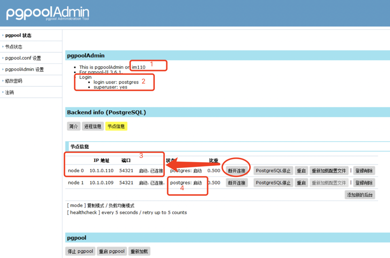Click PostgreSQL停止 for node 0
Screen dimensions: 390x258
[x=273, y=171]
